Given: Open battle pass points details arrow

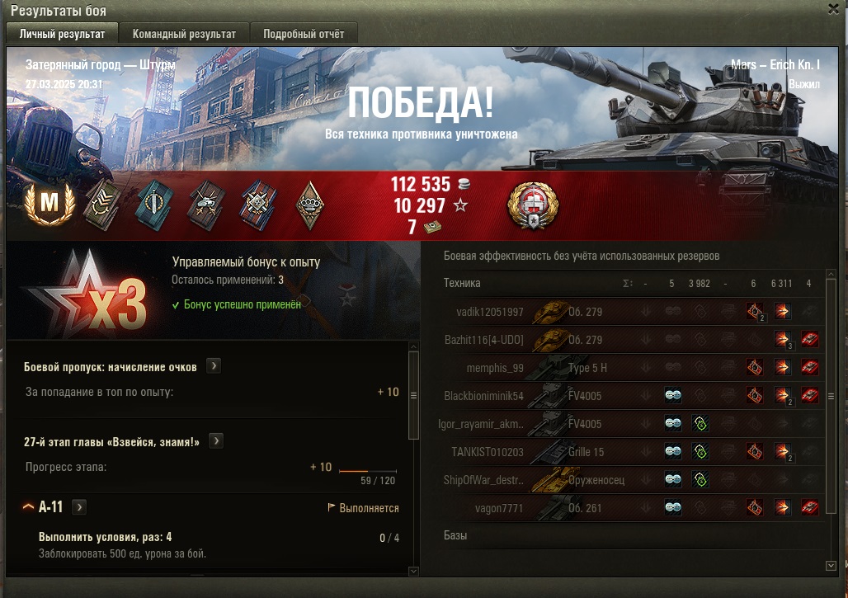Looking at the screenshot, I should (x=214, y=366).
